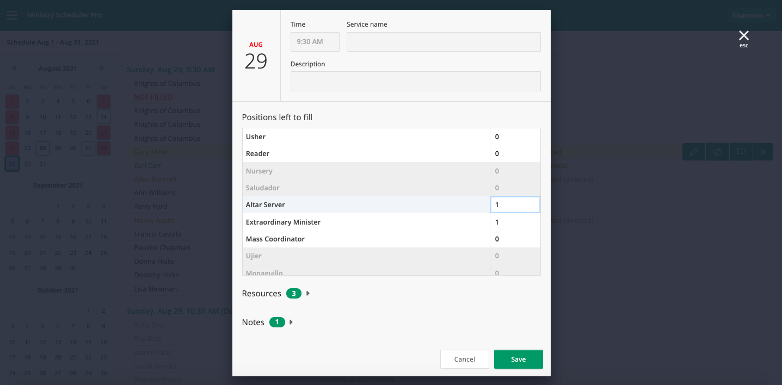This screenshot has height=385, width=782.
Task: Click the pencil edit icon
Action: [x=694, y=152]
